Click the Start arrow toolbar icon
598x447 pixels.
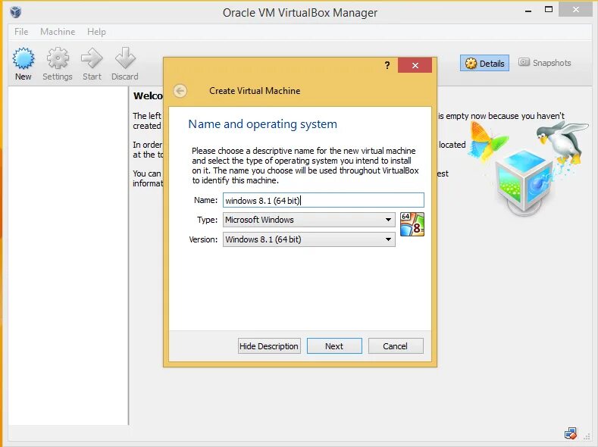[x=92, y=64]
